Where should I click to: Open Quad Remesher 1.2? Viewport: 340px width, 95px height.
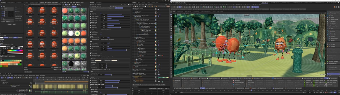coord(277,78)
